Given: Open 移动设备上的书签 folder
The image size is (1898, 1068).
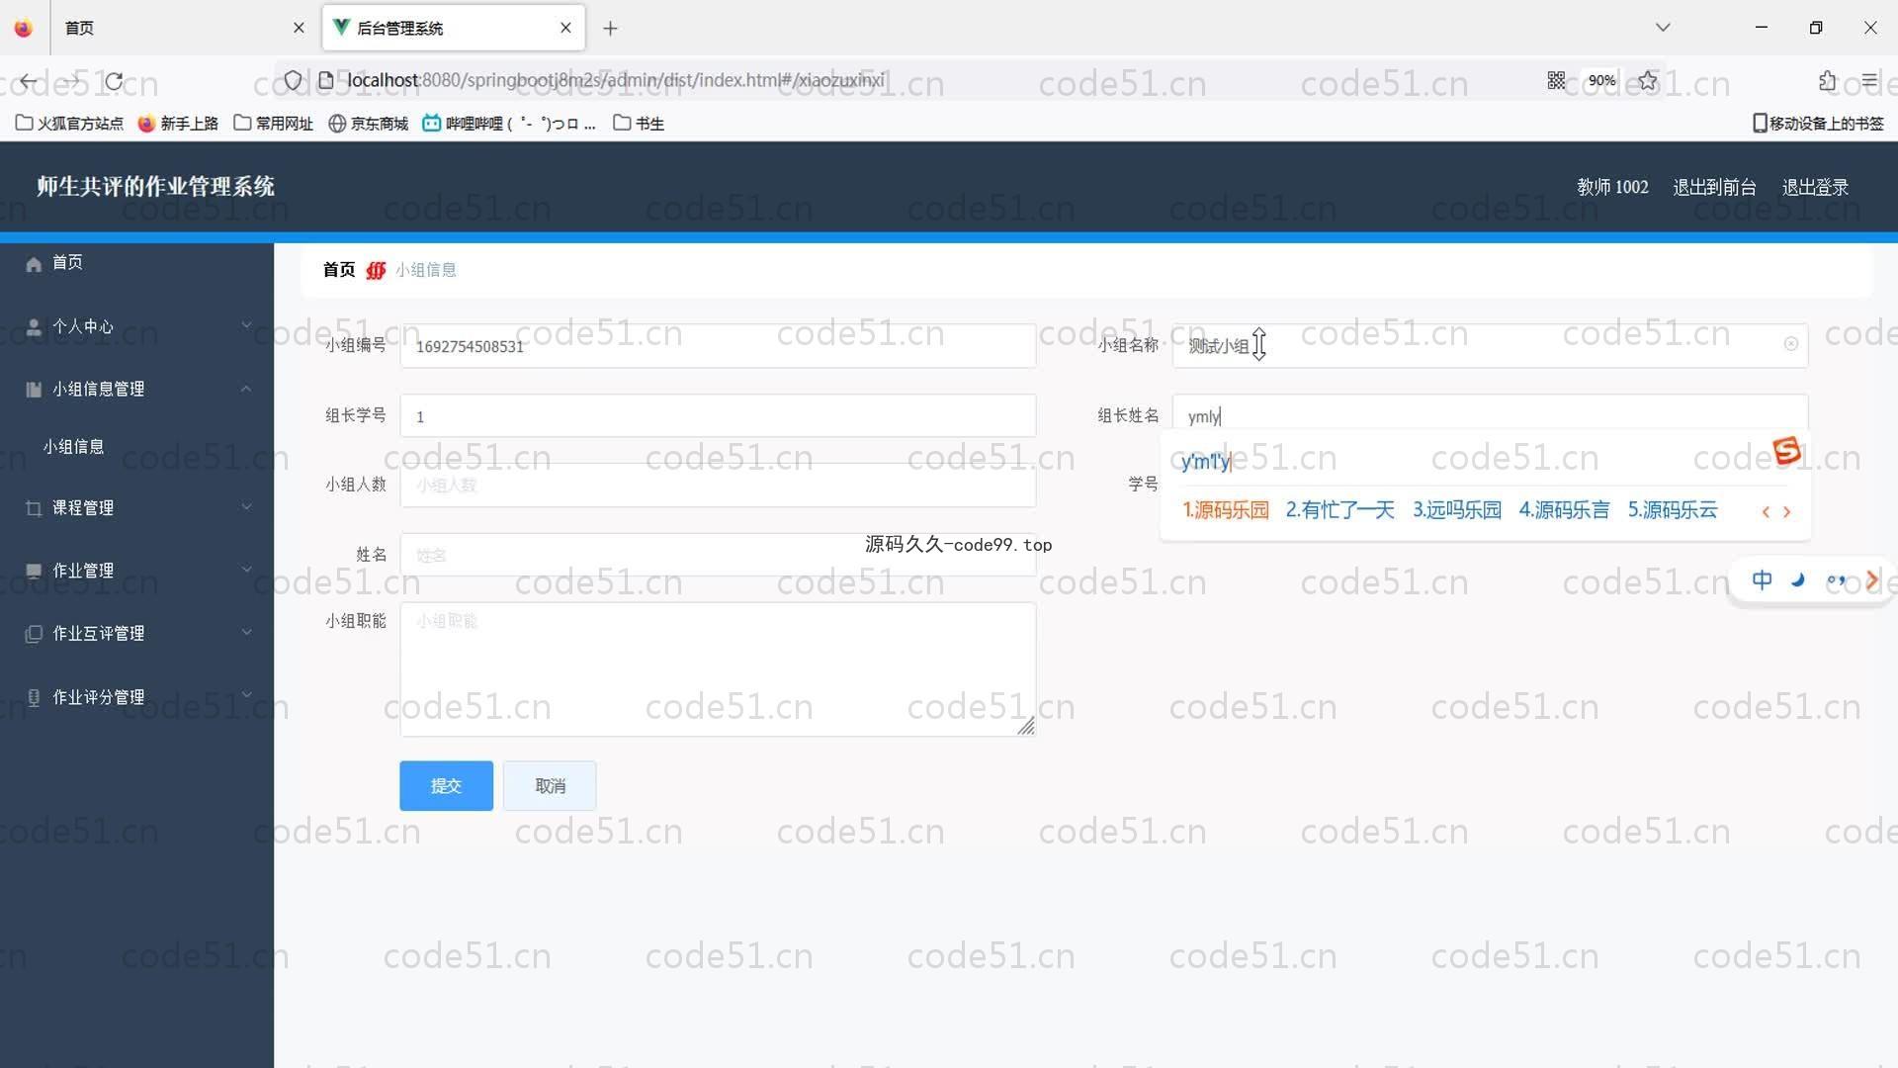Looking at the screenshot, I should pos(1818,124).
